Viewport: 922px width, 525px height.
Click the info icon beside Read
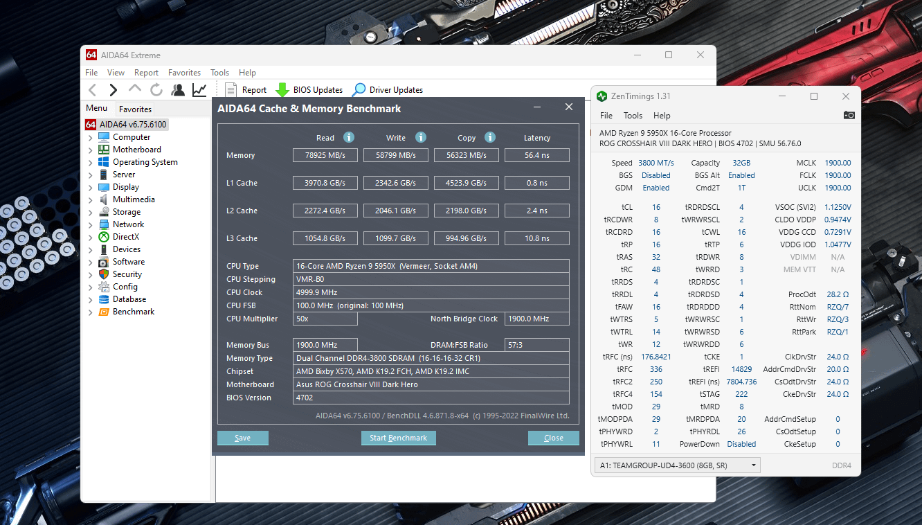click(x=349, y=137)
